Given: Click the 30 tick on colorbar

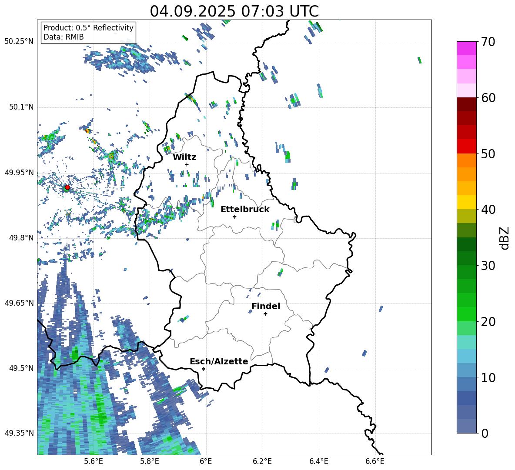Looking at the screenshot, I should tap(488, 266).
